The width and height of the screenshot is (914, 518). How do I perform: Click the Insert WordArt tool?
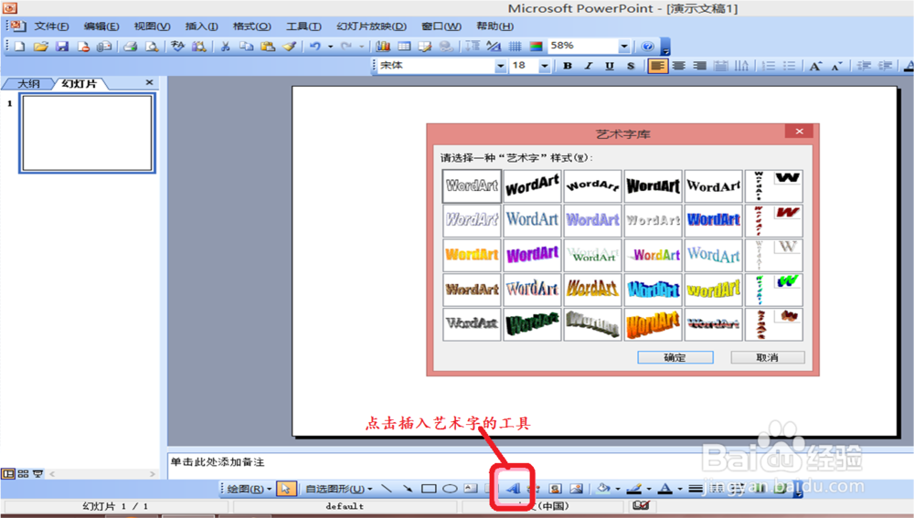pos(513,488)
